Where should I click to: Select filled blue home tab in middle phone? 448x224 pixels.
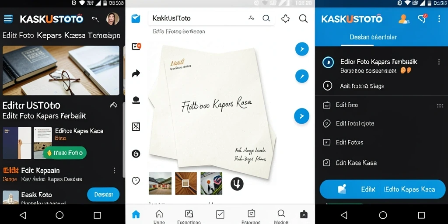tap(136, 214)
